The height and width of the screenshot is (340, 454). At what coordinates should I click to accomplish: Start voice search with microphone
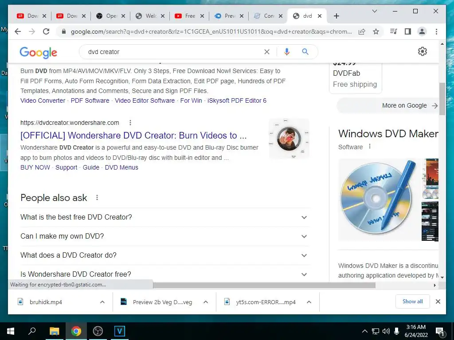pyautogui.click(x=287, y=52)
